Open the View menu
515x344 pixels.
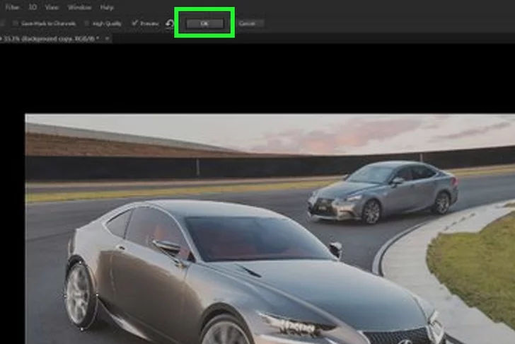click(52, 7)
